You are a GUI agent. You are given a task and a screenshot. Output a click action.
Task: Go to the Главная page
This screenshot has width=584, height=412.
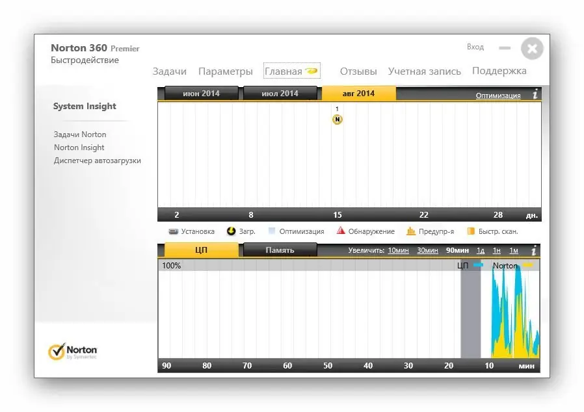tap(284, 71)
